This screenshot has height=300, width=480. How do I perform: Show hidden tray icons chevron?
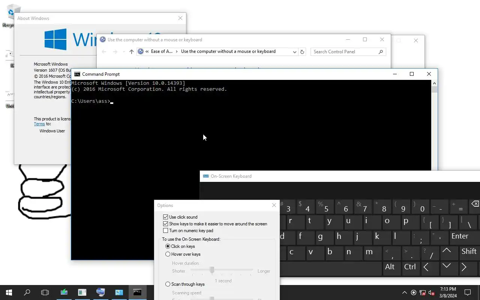click(x=405, y=292)
